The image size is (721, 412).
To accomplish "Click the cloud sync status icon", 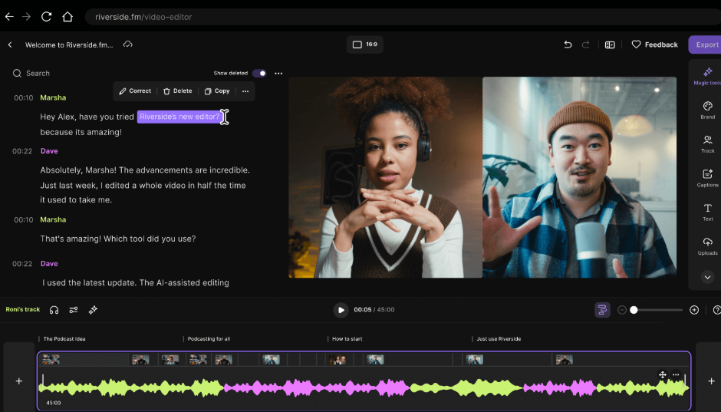I will point(128,44).
